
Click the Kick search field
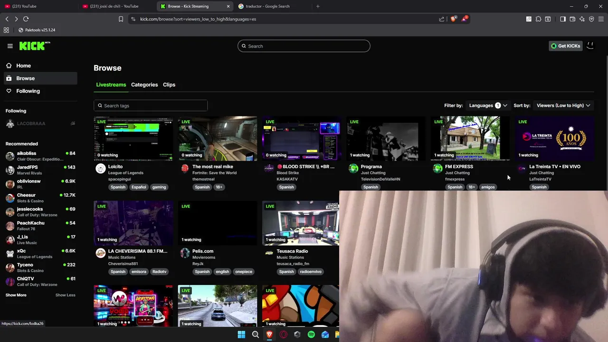point(304,46)
